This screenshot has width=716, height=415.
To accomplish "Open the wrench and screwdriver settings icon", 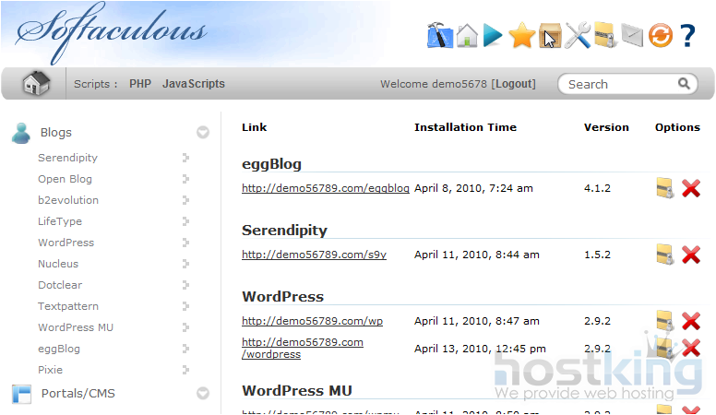I will [578, 36].
